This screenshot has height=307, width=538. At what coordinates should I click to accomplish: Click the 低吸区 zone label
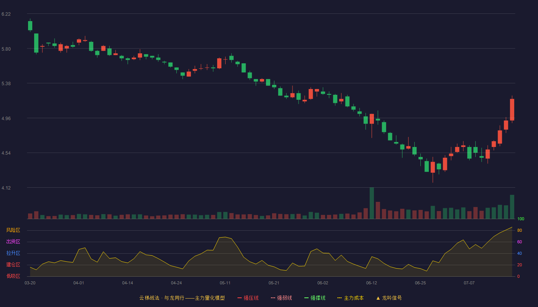coord(13,276)
